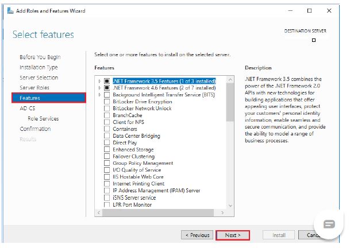
Task: Check Background Intelligent Transfer Service (BITS)
Action: coord(107,95)
